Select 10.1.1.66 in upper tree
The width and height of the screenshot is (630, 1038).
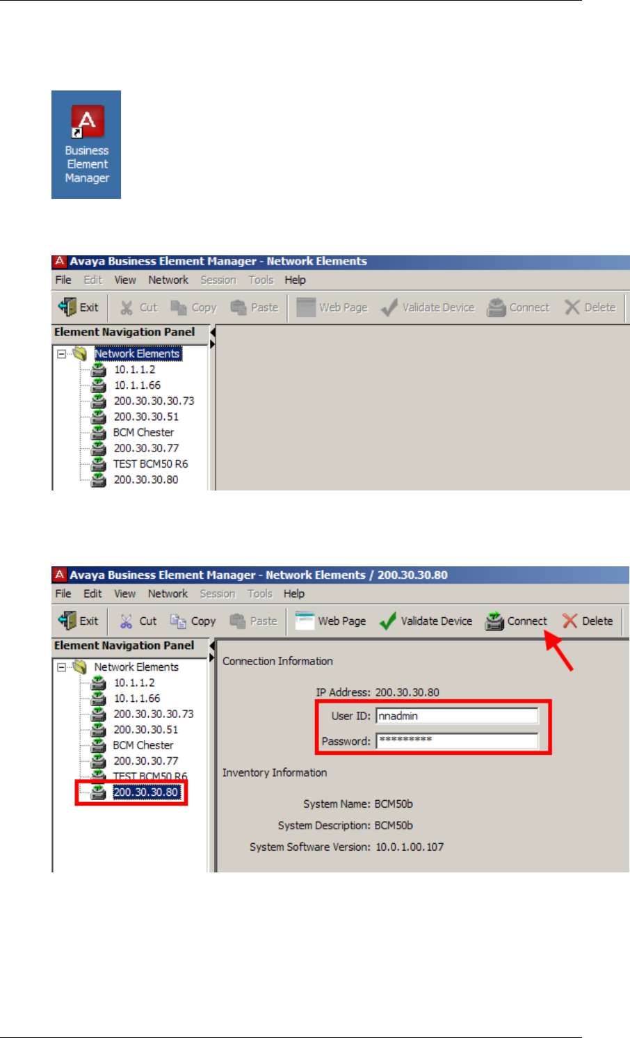click(137, 385)
